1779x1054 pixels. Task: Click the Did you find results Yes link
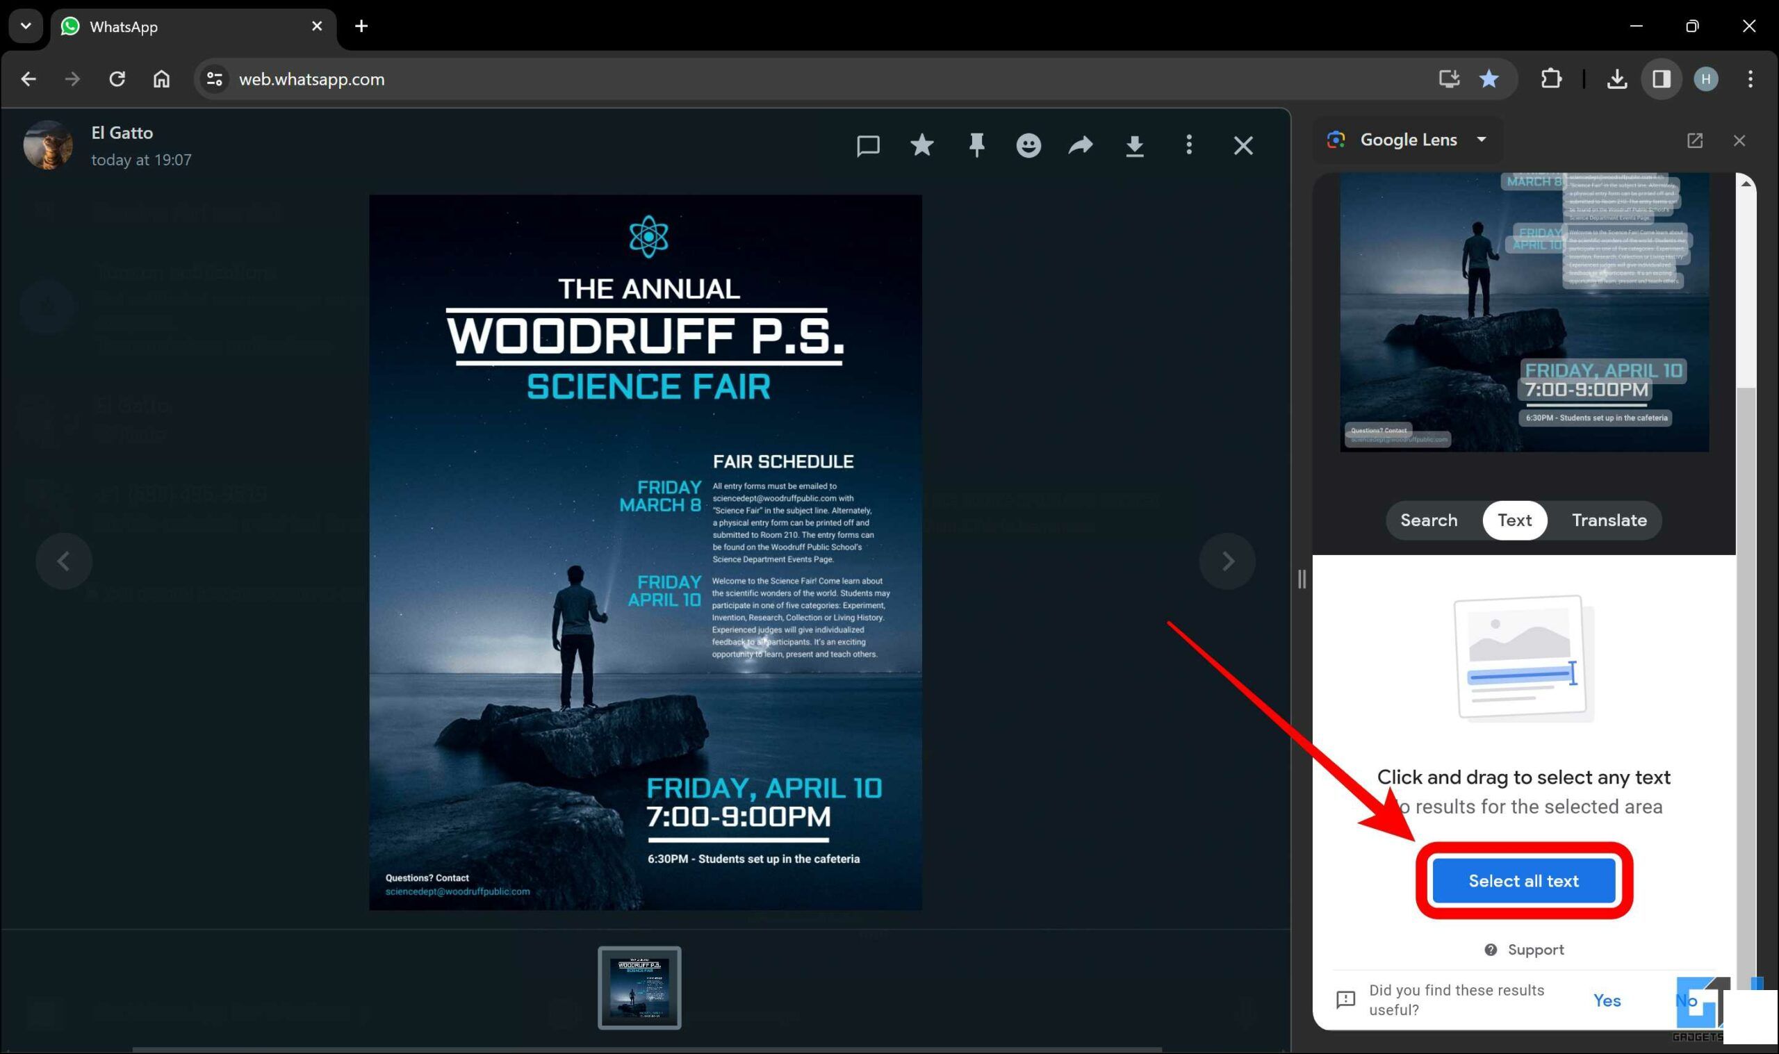[1607, 1000]
